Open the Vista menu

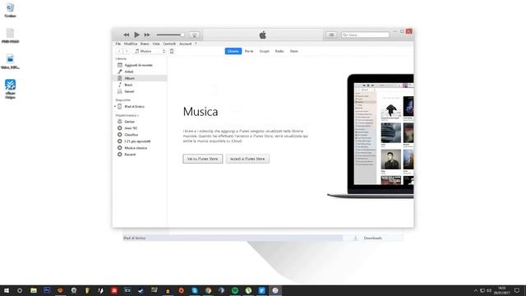coord(156,44)
